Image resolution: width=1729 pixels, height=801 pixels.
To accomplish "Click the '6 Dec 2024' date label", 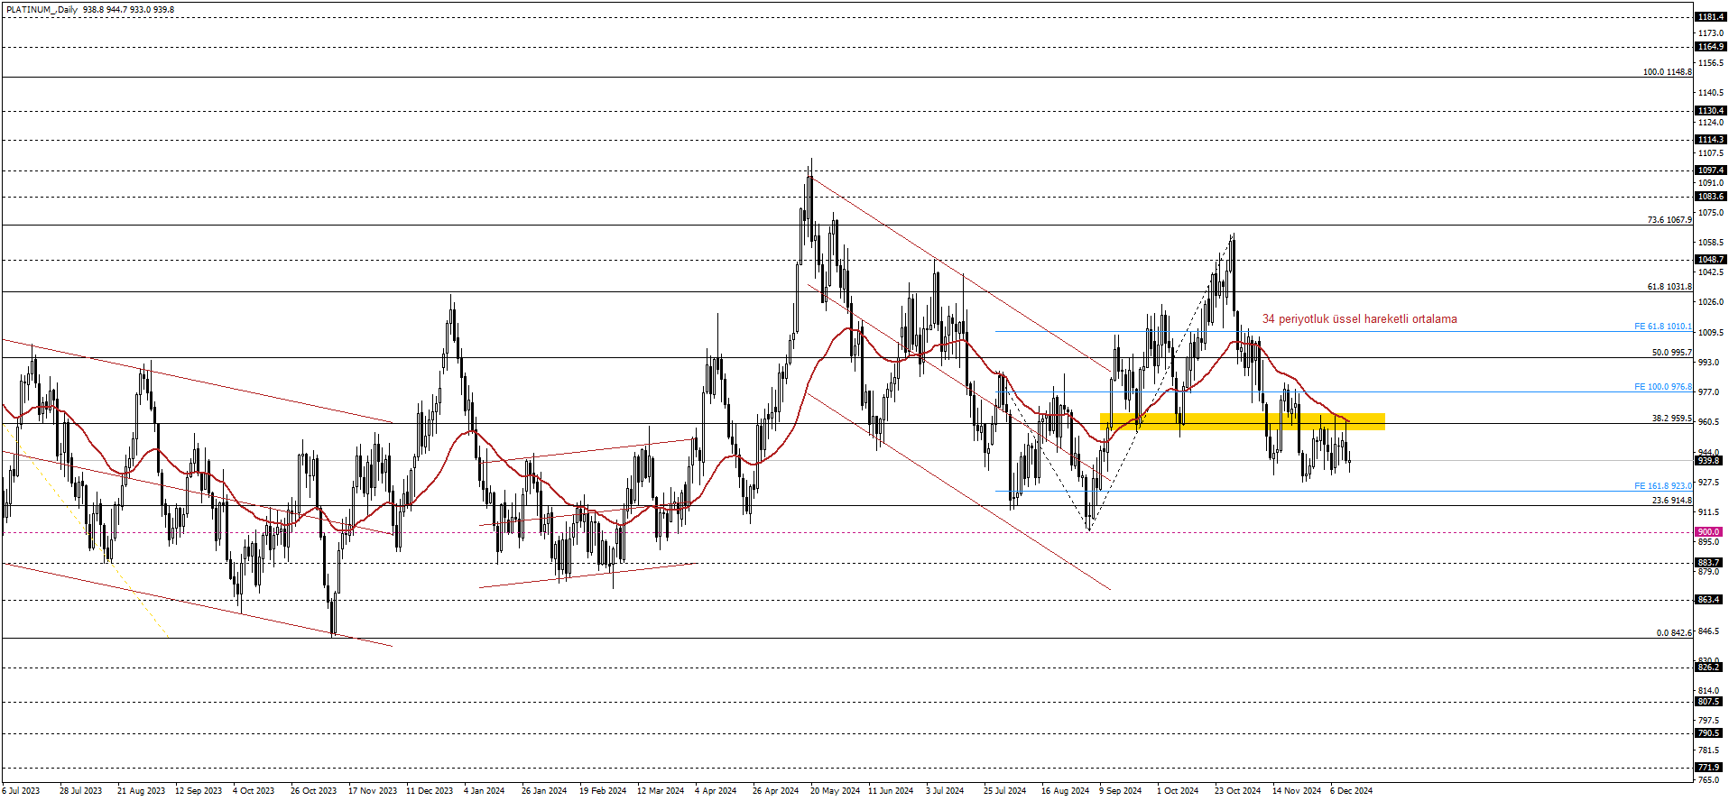I will click(x=1351, y=791).
